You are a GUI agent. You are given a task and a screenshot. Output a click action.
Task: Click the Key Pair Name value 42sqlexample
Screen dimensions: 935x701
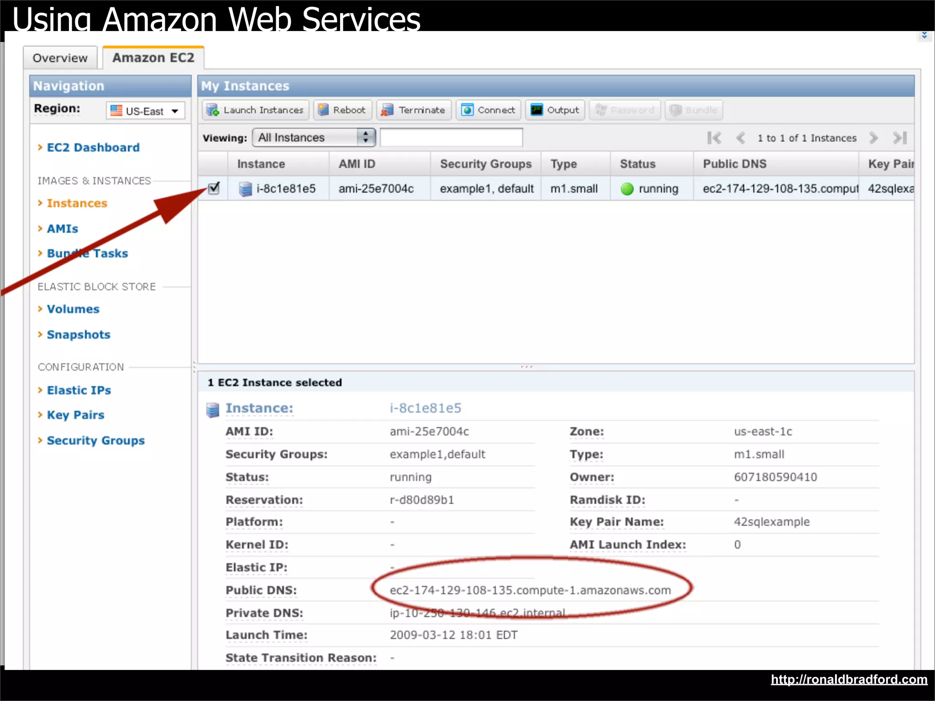[772, 522]
